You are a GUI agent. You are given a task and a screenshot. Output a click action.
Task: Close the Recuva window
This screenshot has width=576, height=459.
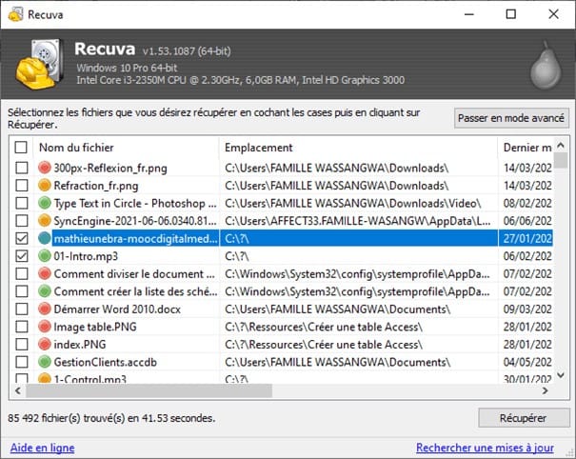[x=553, y=14]
